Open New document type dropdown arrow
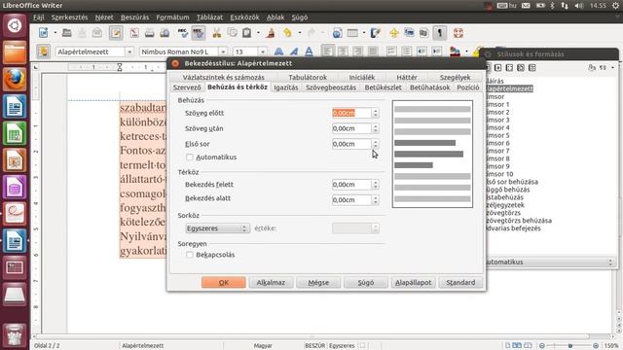This screenshot has width=623, height=350. click(55, 33)
